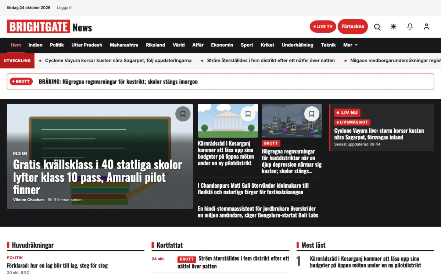Open I Chandanpurs Mati Gali story
The image size is (441, 276).
pyautogui.click(x=253, y=189)
